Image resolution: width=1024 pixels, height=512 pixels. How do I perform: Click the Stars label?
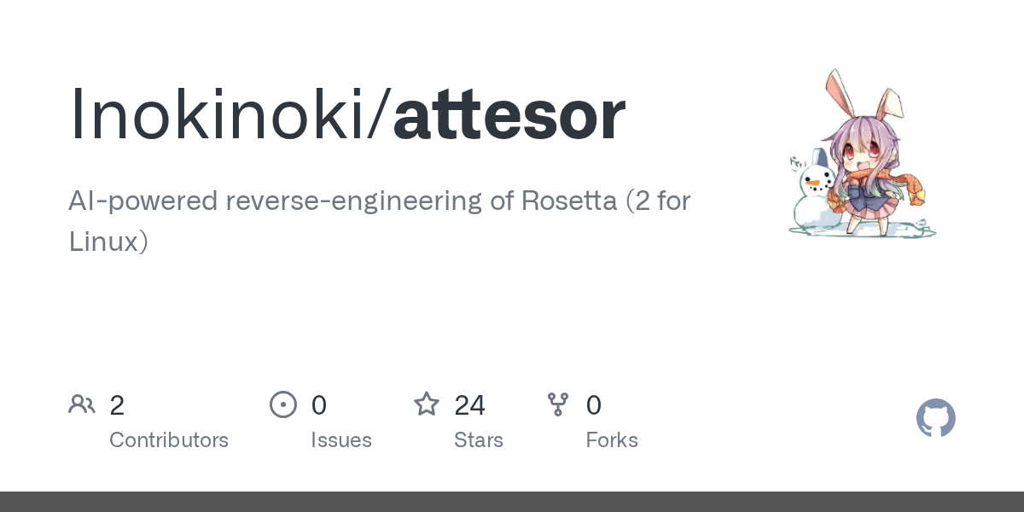pos(479,440)
